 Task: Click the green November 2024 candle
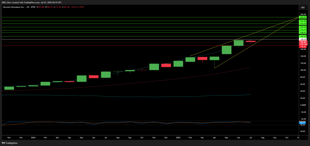[x=154, y=67]
